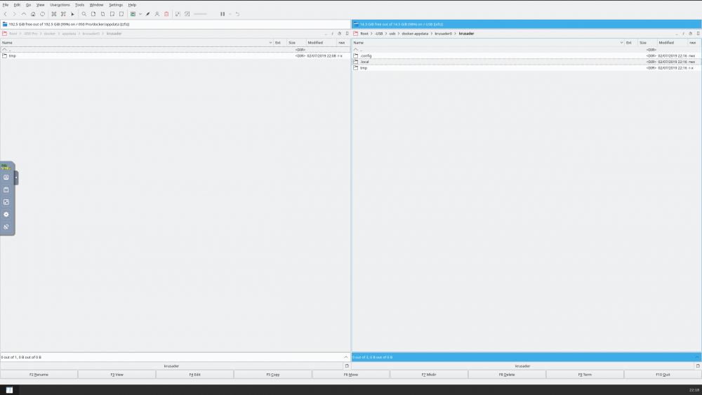The height and width of the screenshot is (395, 702).
Task: Click the F4 Edit button
Action: coord(194,375)
